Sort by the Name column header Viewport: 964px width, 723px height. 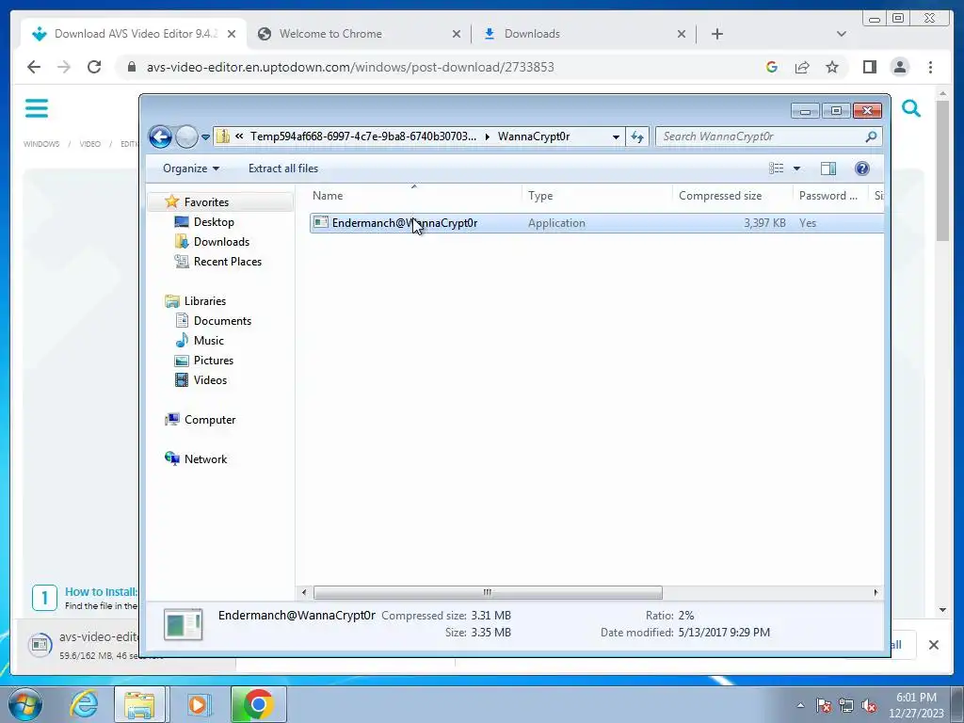coord(414,196)
